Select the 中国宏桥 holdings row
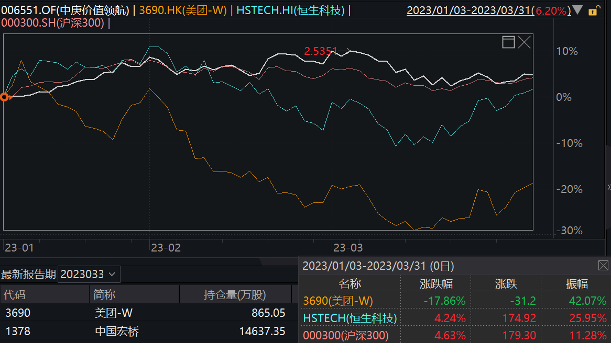 [x=117, y=331]
